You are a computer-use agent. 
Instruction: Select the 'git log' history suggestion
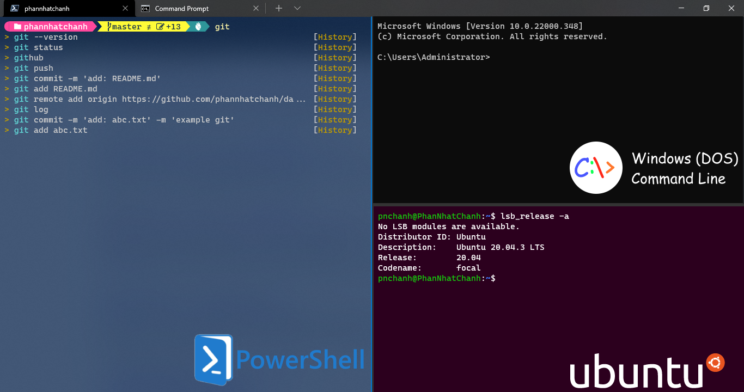tap(180, 109)
